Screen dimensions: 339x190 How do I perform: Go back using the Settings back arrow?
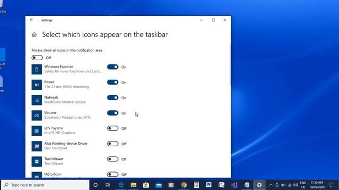(x=32, y=20)
